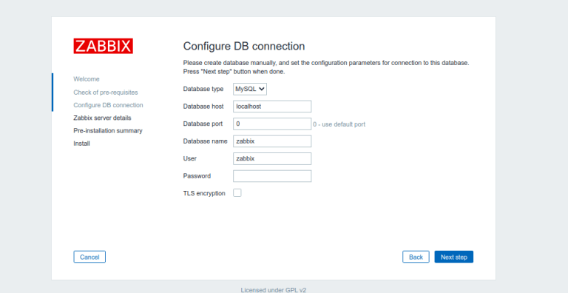Focus the empty Password field
Image resolution: width=568 pixels, height=293 pixels.
click(272, 176)
